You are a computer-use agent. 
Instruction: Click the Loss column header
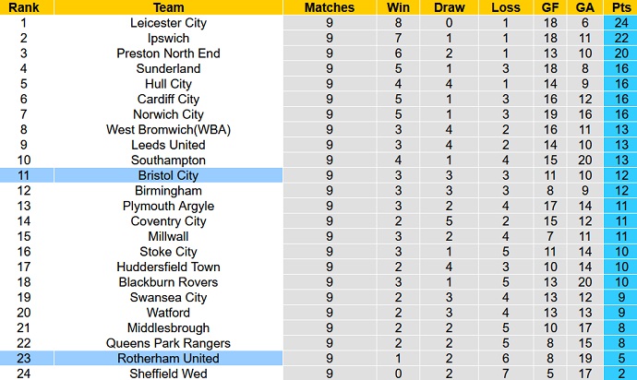tap(506, 7)
